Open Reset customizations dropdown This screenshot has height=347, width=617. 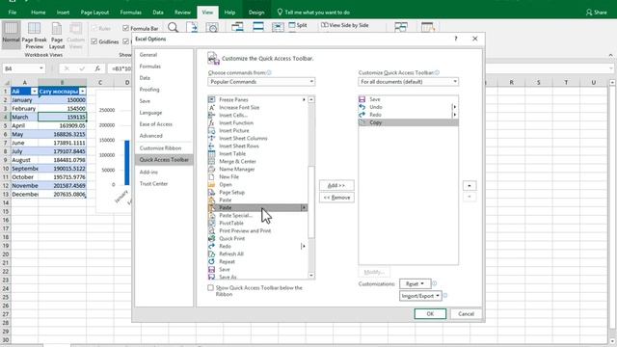pos(416,283)
